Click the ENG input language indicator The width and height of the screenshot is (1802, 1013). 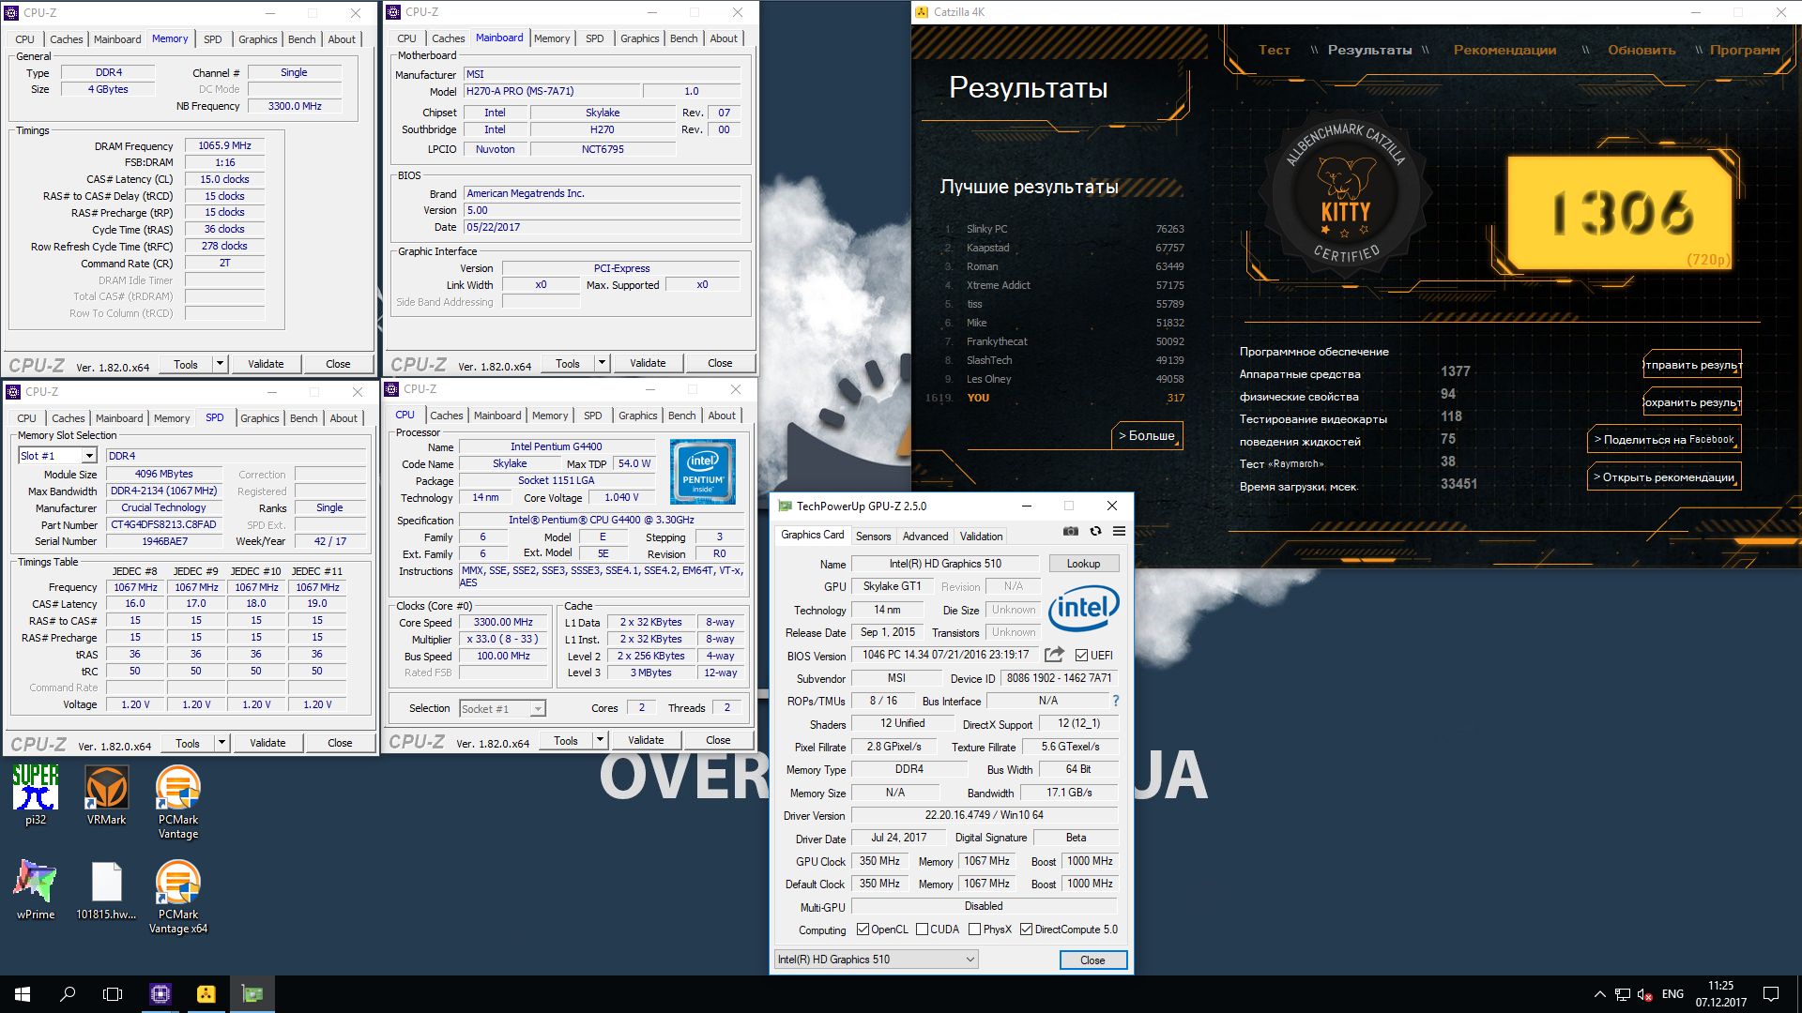(x=1672, y=994)
